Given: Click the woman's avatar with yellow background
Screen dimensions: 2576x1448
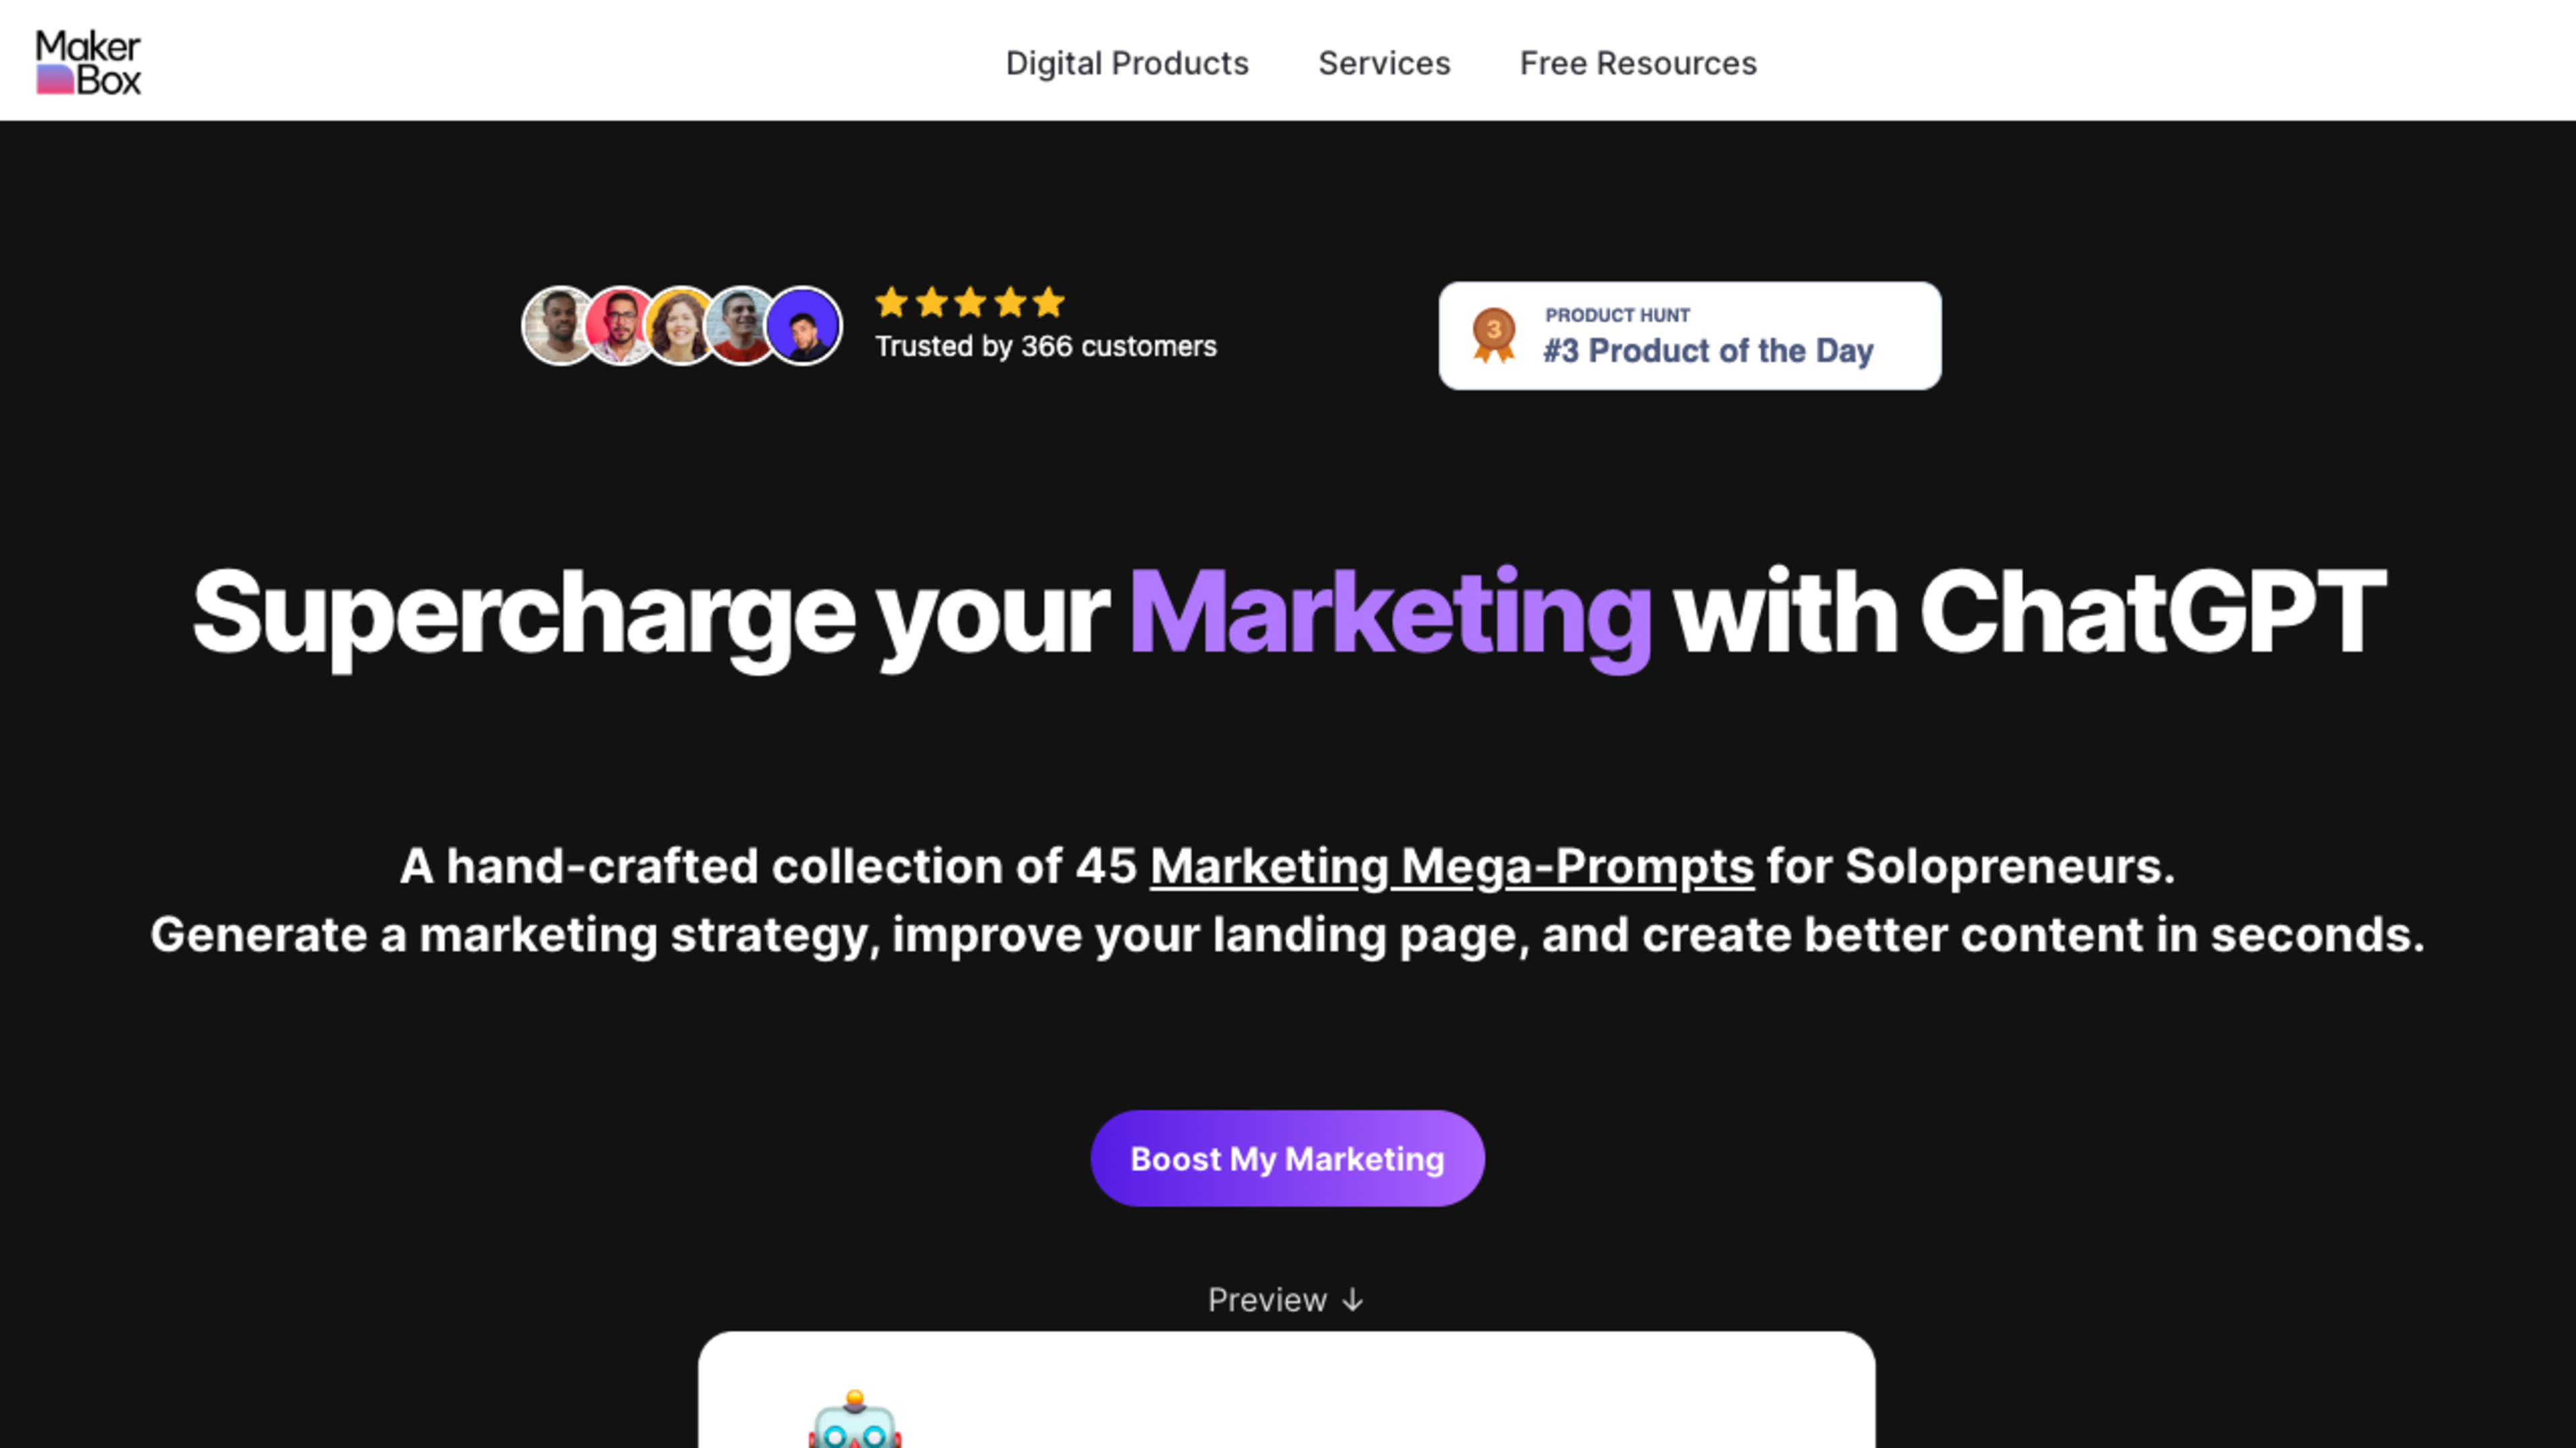Looking at the screenshot, I should pyautogui.click(x=681, y=326).
